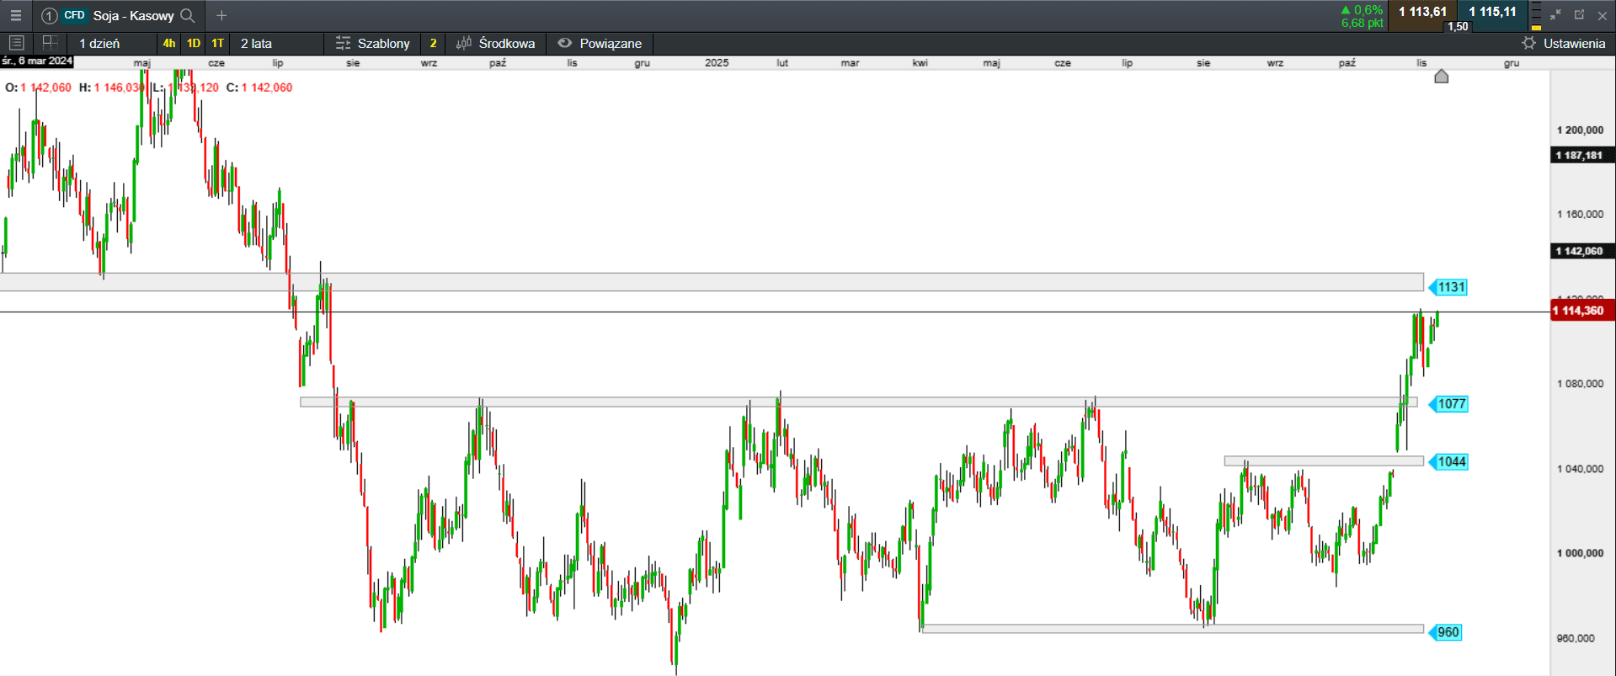This screenshot has width=1616, height=676.
Task: Click the gray time axis marker near lis
Action: [1441, 77]
